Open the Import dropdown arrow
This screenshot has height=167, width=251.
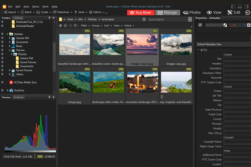coord(18,12)
